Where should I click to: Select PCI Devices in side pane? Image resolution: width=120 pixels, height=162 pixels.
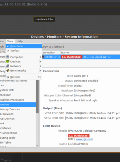click(x=18, y=114)
